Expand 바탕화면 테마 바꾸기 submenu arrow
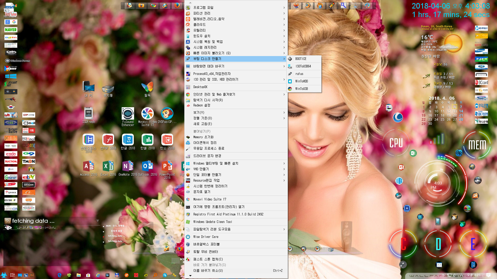Screen dimensions: 497x279 [x=284, y=66]
